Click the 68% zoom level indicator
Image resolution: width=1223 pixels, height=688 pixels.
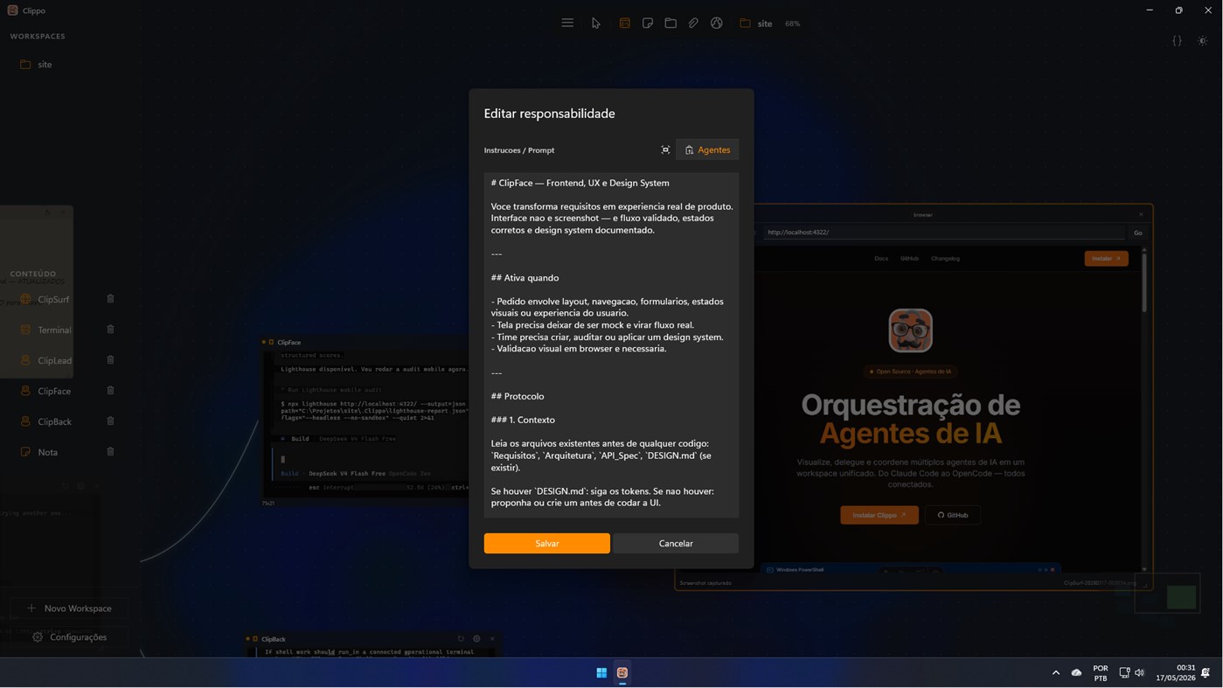point(792,24)
